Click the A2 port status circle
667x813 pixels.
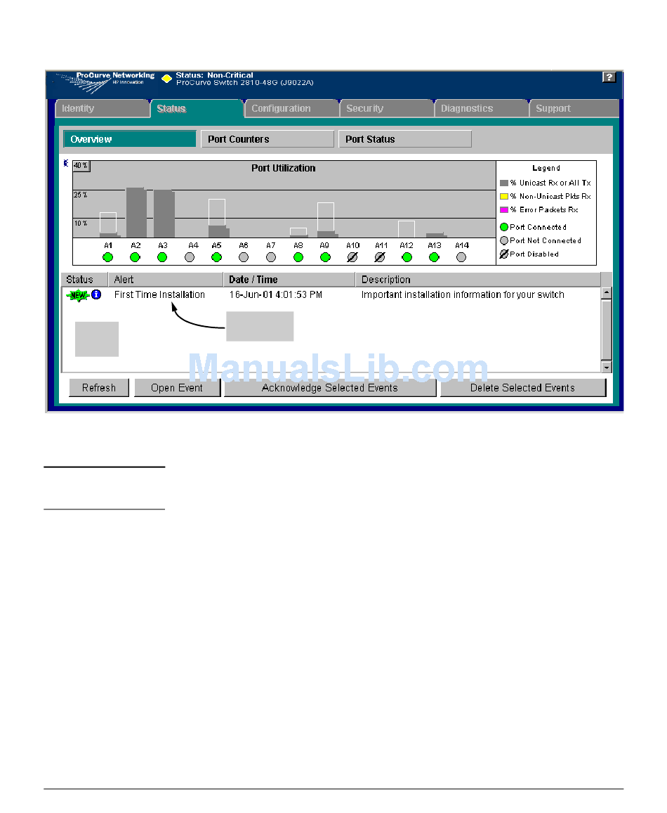136,257
